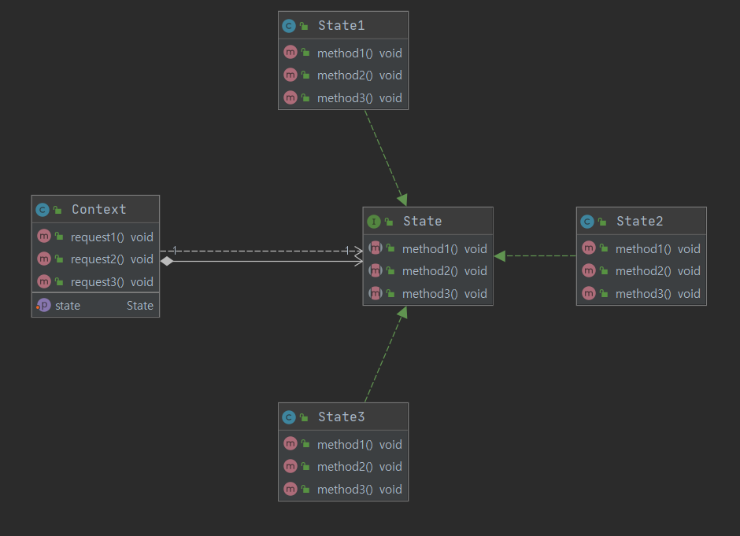Click the purple property icon beside state field
Screen dimensions: 740x536
43,305
